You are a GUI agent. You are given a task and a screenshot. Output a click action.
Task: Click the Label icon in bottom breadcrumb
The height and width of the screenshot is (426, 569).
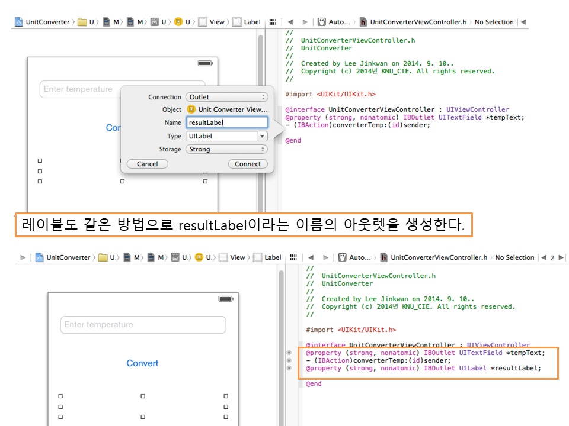pyautogui.click(x=258, y=257)
